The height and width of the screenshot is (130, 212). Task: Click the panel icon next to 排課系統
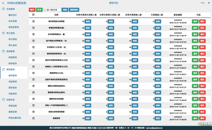pos(3,100)
